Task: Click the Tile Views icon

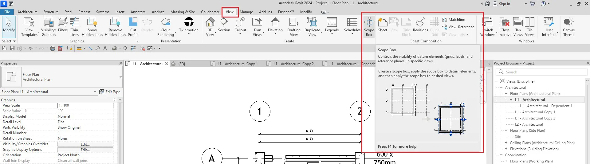Action: pos(530,26)
